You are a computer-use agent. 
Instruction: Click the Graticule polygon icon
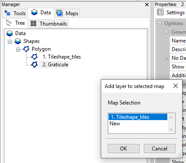pyautogui.click(x=34, y=65)
